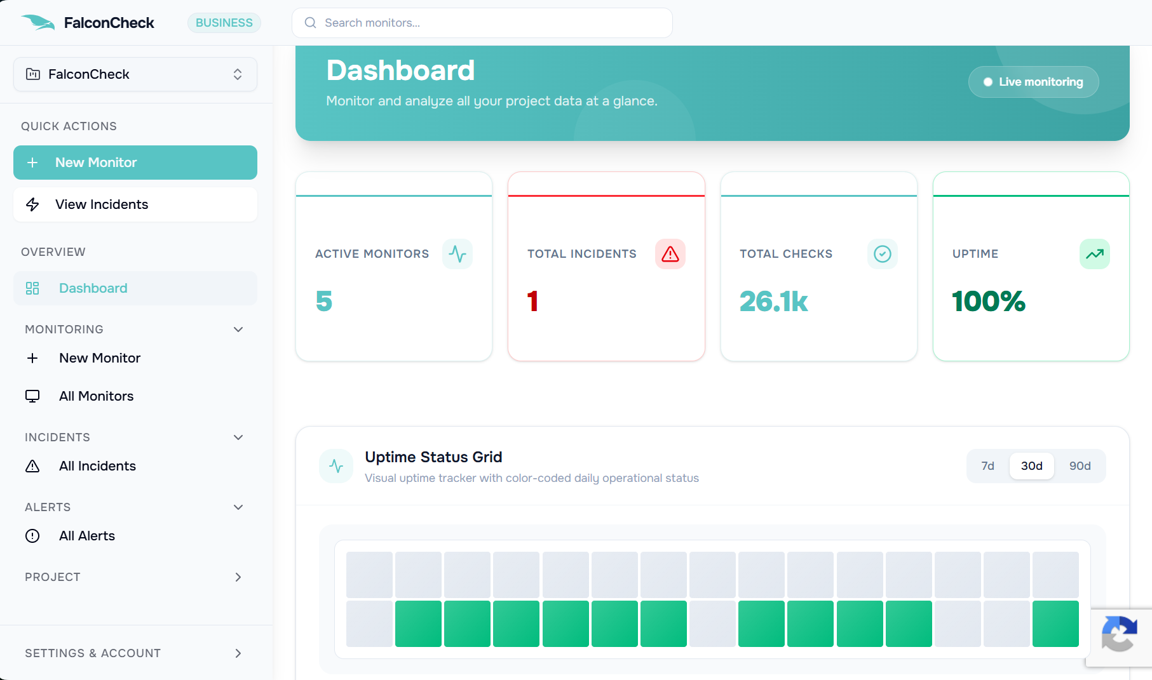1152x680 pixels.
Task: Open Dashboard in the sidebar
Action: [135, 288]
